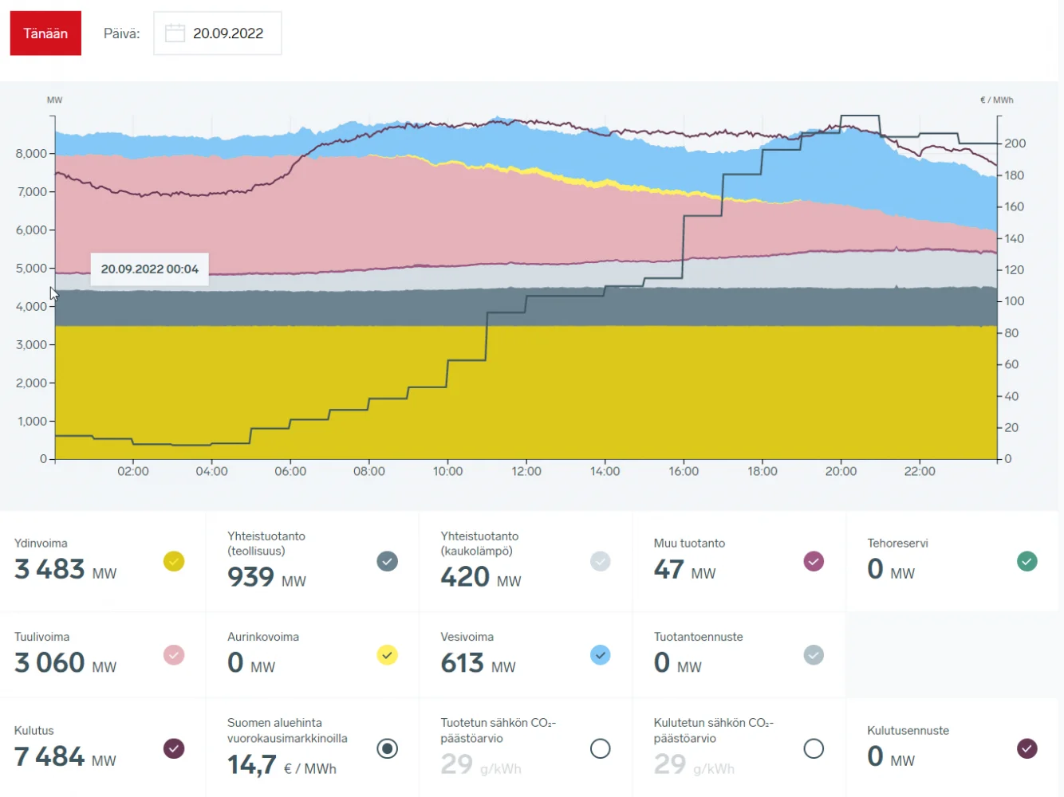This screenshot has height=797, width=1064.
Task: Toggle the Kulutus dark purple checkmark
Action: click(x=174, y=748)
